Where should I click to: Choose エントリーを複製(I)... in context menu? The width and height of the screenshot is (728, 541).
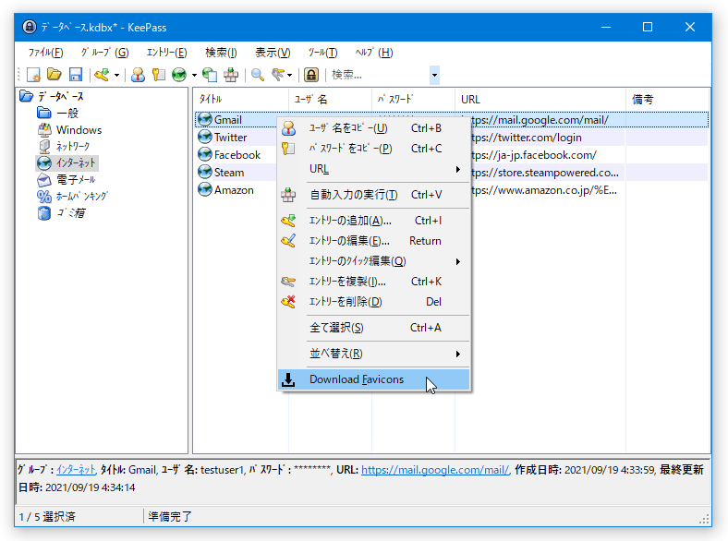[374, 282]
